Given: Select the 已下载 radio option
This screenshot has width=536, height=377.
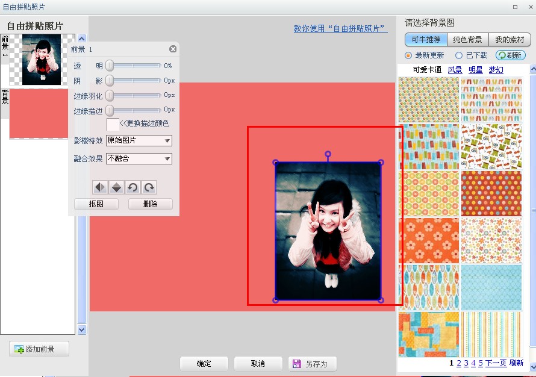Looking at the screenshot, I should (459, 55).
